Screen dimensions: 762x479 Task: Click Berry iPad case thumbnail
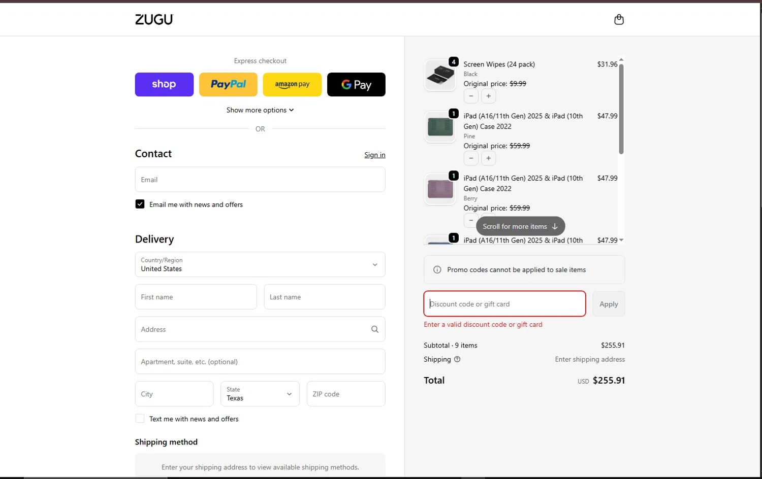(440, 189)
